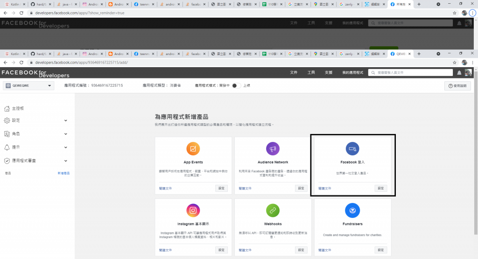478x259 pixels.
Task: Open the profile avatar in lower Facebook header
Action: coord(468,72)
